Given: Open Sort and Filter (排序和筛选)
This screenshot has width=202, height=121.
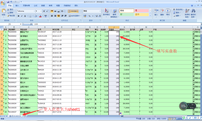Looking at the screenshot, I should pyautogui.click(x=187, y=13).
